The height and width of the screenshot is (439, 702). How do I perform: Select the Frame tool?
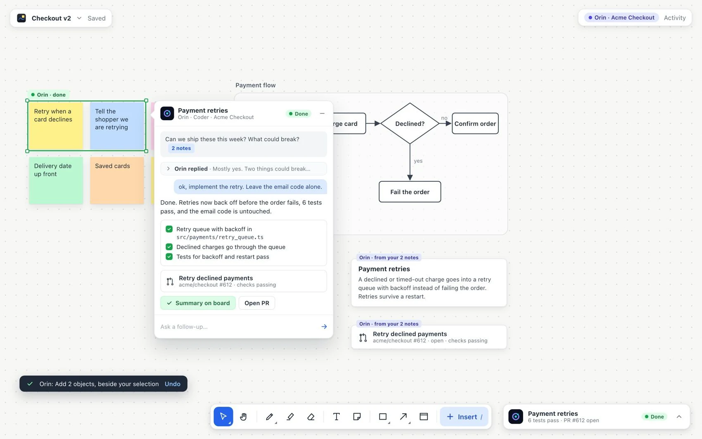424,416
